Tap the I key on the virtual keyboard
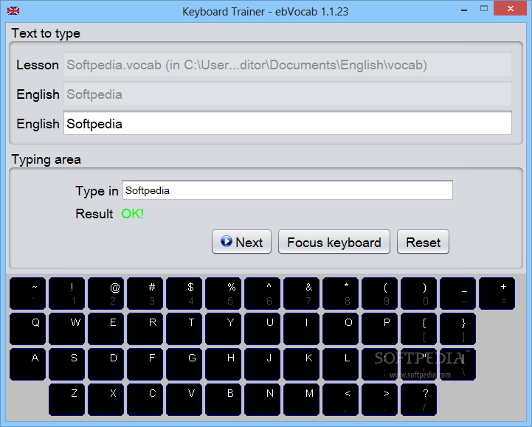532x427 pixels. (x=301, y=329)
